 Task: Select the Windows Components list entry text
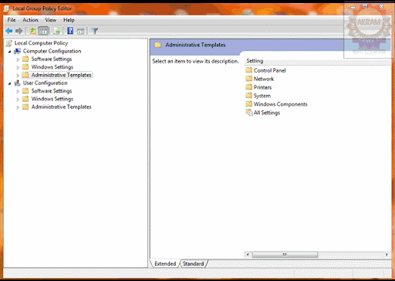pos(280,104)
